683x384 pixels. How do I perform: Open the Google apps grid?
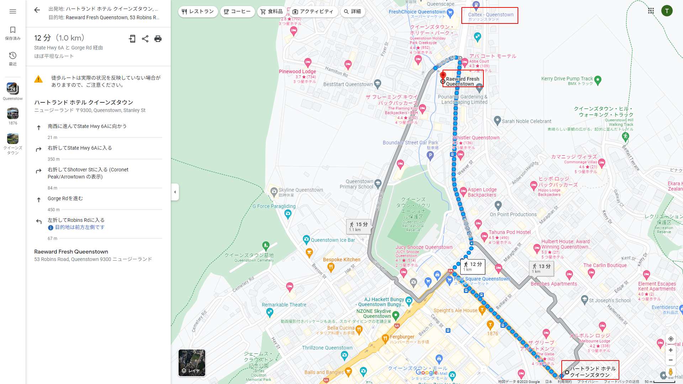click(x=651, y=11)
